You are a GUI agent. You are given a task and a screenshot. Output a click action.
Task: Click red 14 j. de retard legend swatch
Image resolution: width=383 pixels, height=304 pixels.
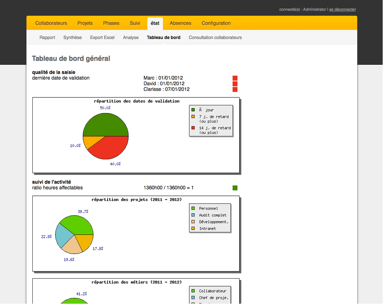(193, 128)
